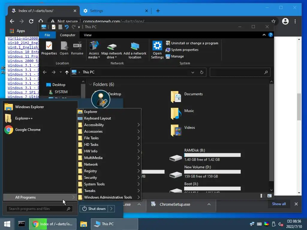This screenshot has height=230, width=307.
Task: Open Chrome Apps shortcut
Action: point(17,31)
